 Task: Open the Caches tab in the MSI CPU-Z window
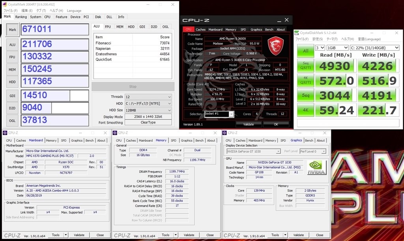tap(200, 30)
